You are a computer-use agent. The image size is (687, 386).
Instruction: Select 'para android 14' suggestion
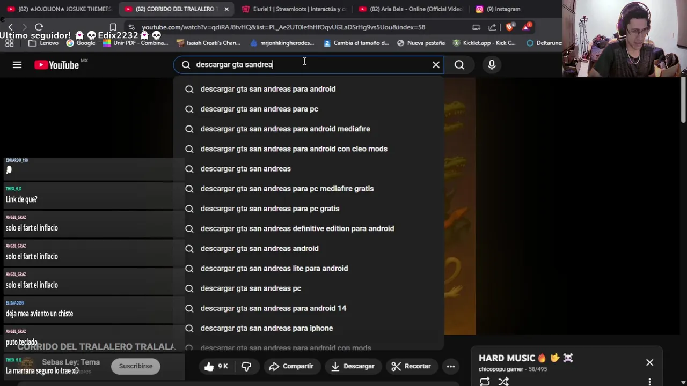coord(309,308)
